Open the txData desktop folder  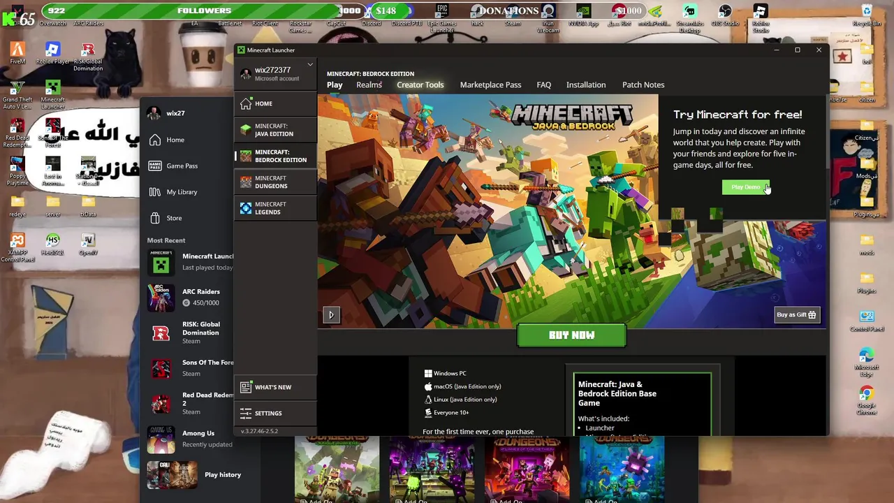88,206
